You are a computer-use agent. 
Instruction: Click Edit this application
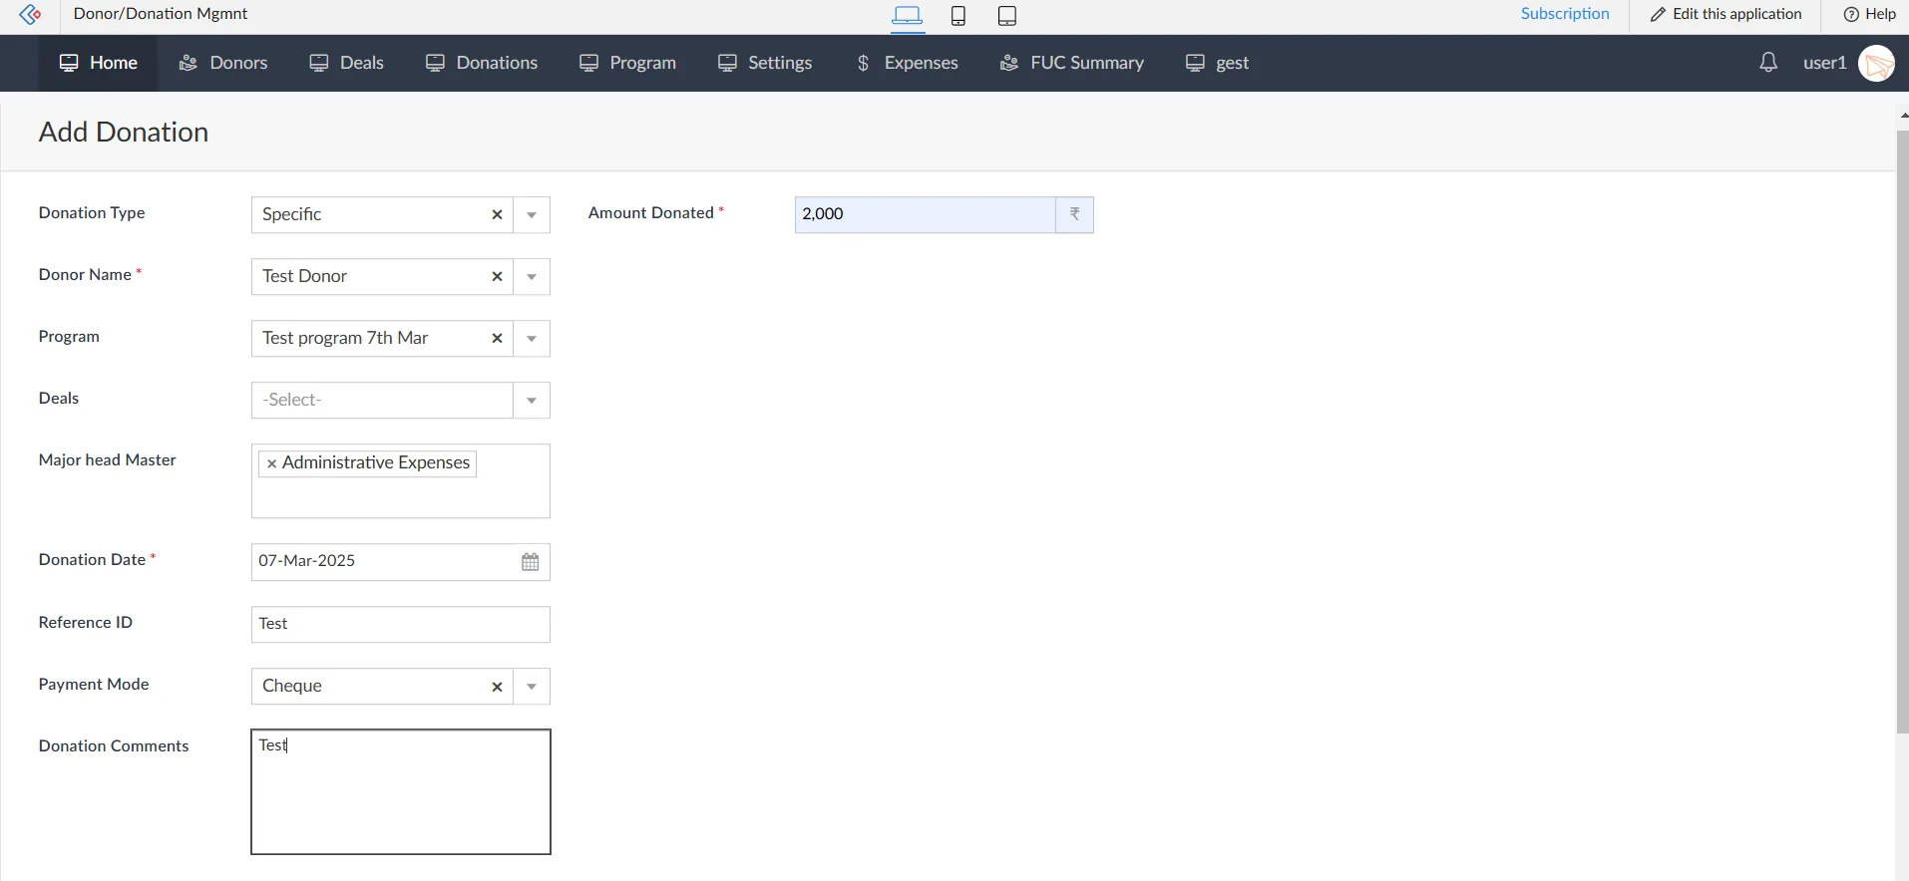(x=1726, y=14)
